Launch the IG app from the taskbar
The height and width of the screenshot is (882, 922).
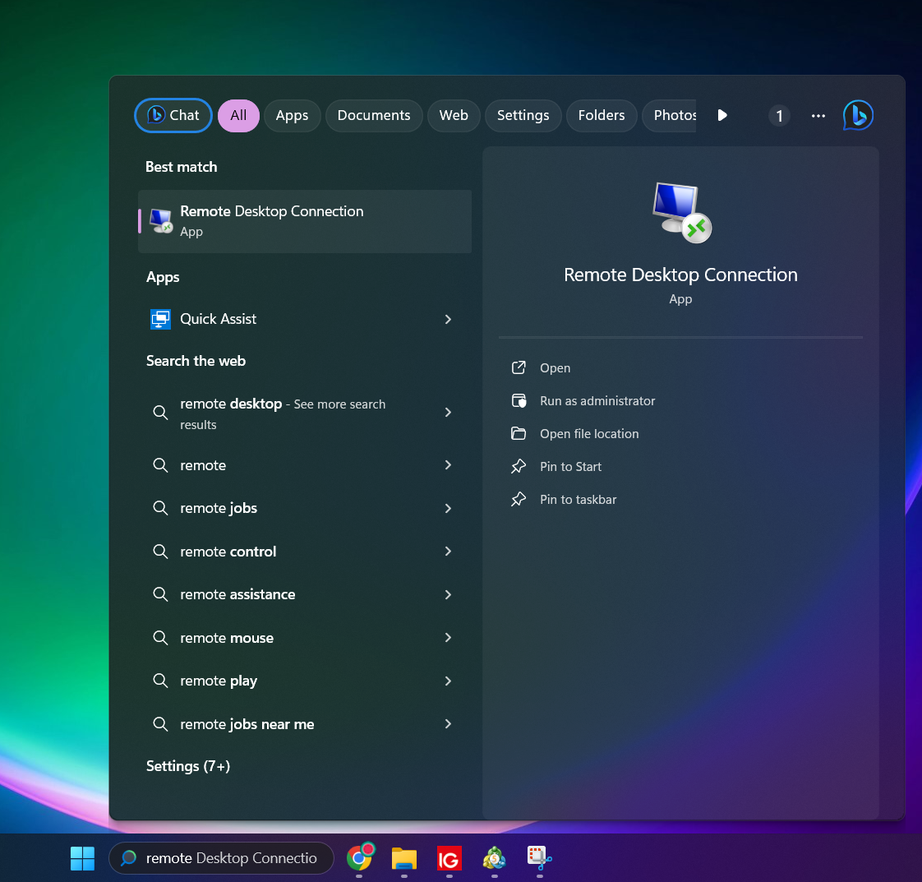tap(449, 858)
